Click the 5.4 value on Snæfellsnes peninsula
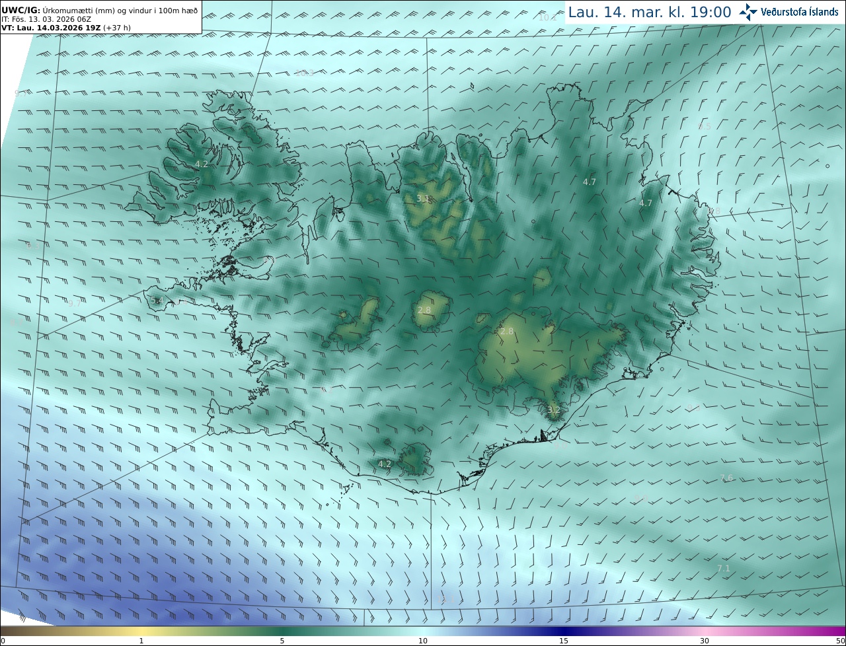The width and height of the screenshot is (846, 646). point(157,301)
